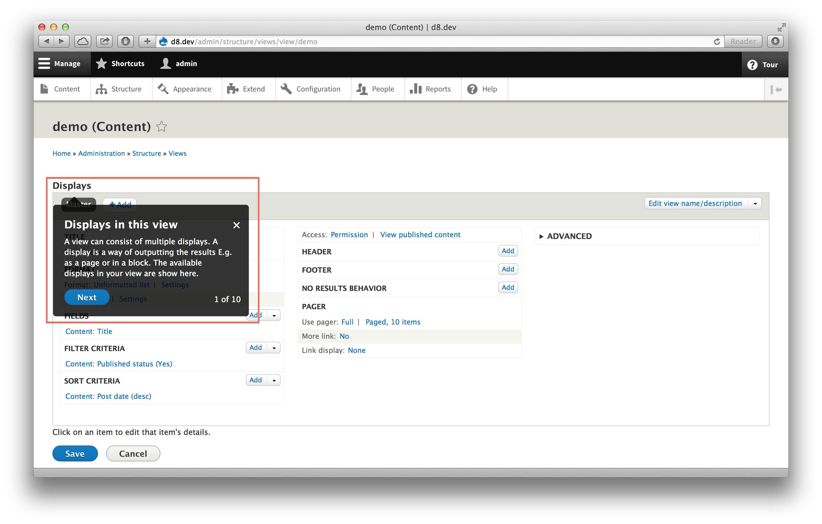Follow the Structure breadcrumb link
The image size is (822, 524).
pos(147,153)
